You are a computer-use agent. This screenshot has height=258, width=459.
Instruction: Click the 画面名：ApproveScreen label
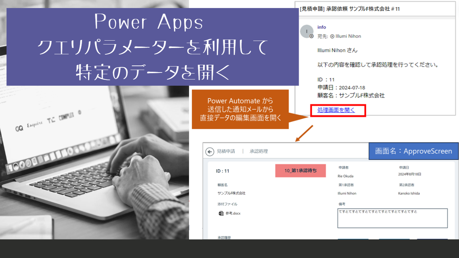click(x=413, y=151)
